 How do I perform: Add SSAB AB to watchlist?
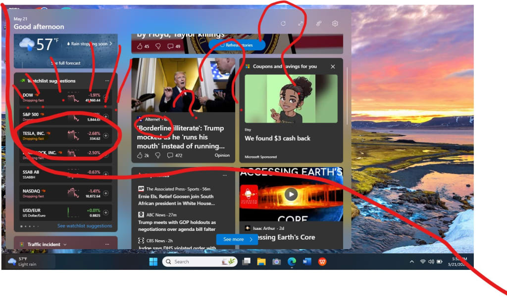(106, 174)
